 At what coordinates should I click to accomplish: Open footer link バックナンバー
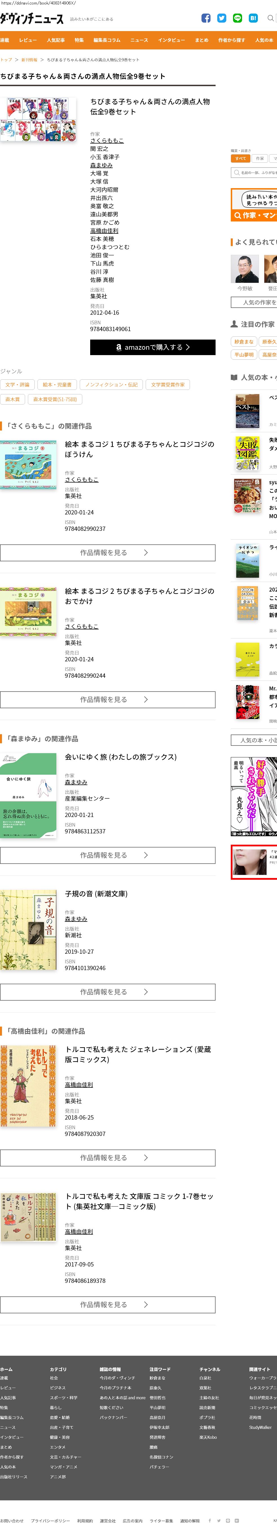click(113, 1417)
